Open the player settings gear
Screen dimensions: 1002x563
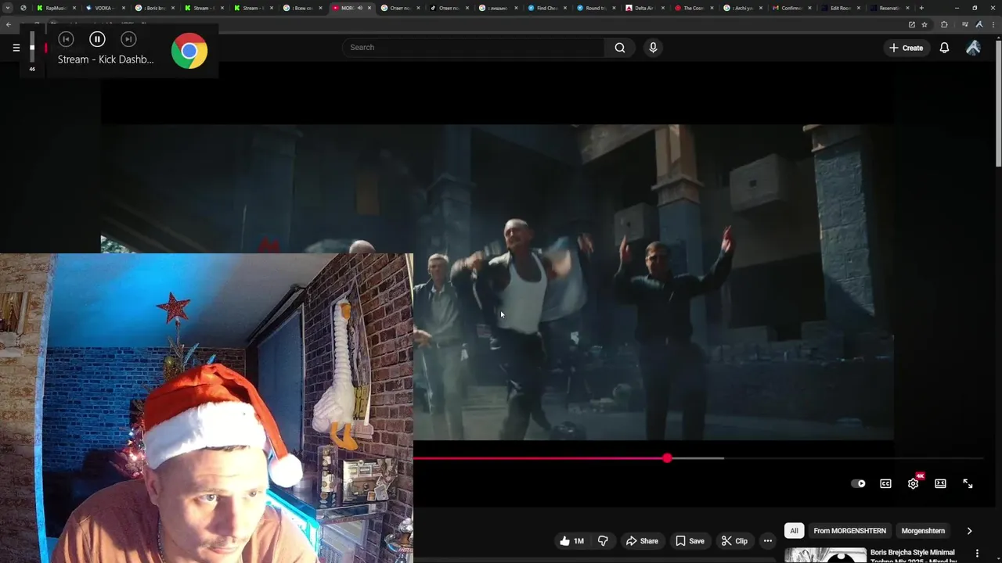(x=913, y=483)
